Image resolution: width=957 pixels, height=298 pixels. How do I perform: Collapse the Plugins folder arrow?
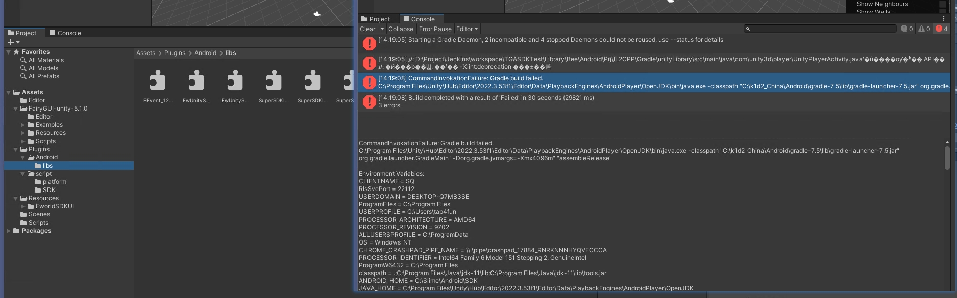point(16,149)
